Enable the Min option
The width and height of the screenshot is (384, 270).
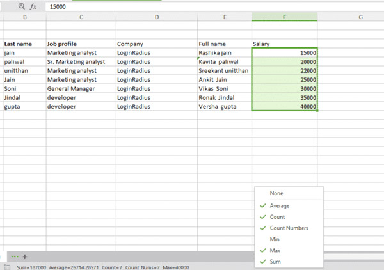click(289, 239)
